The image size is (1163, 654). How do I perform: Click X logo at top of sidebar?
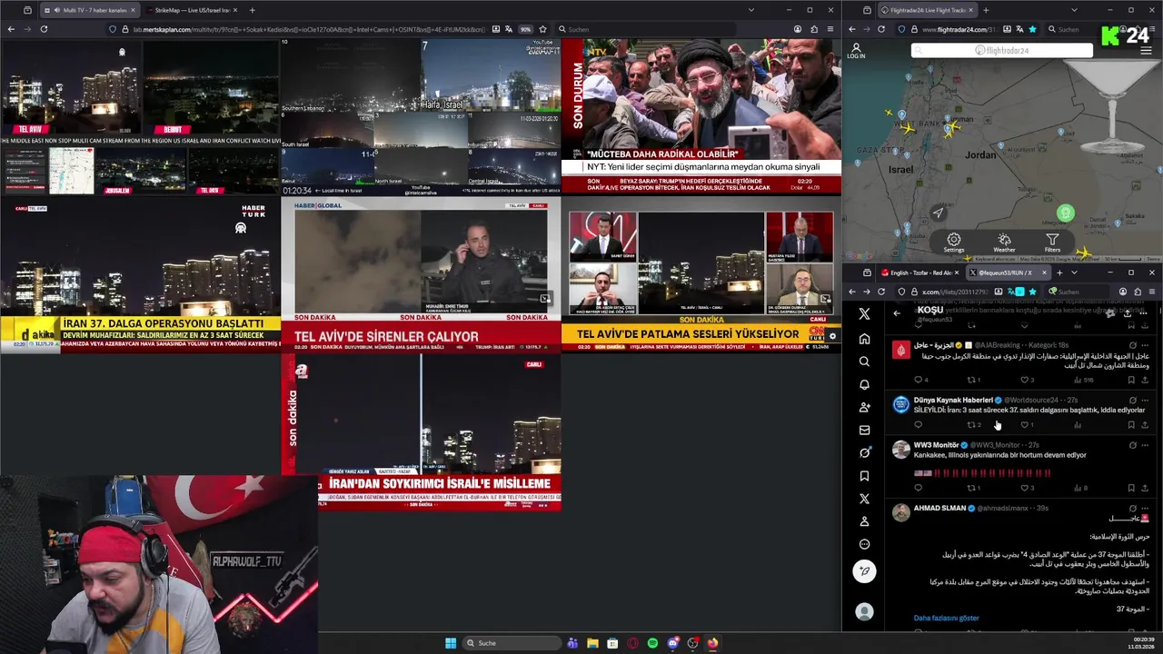(864, 313)
